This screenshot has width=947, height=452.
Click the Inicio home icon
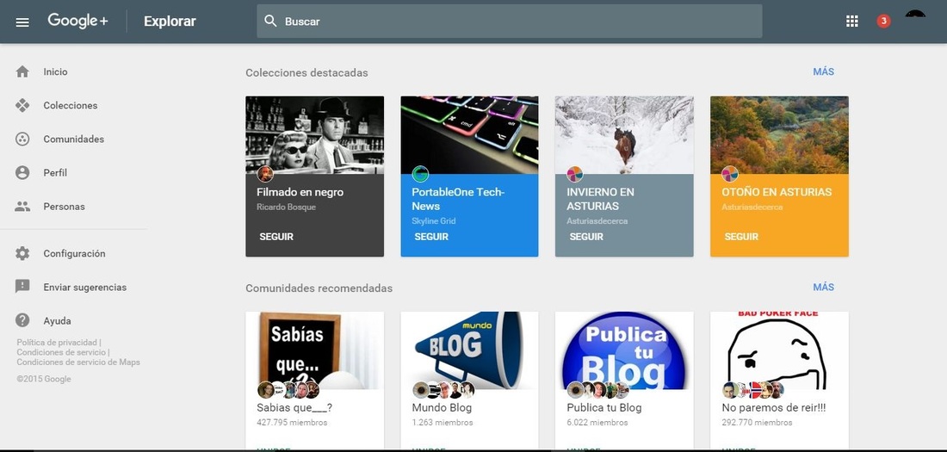(x=22, y=72)
